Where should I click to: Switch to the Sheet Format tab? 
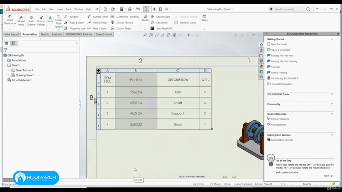(104, 34)
